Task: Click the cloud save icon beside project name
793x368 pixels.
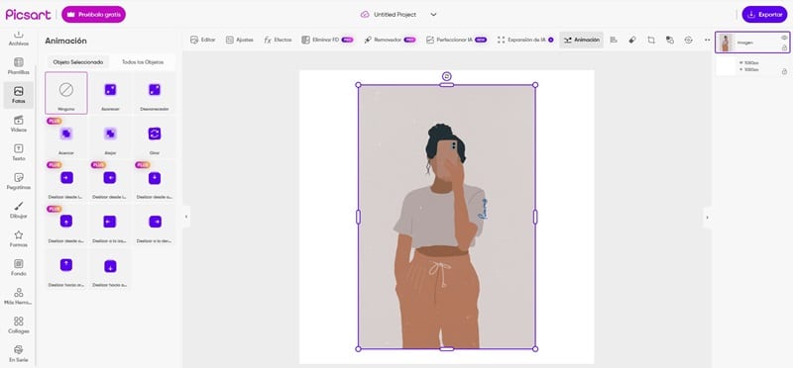Action: (365, 15)
